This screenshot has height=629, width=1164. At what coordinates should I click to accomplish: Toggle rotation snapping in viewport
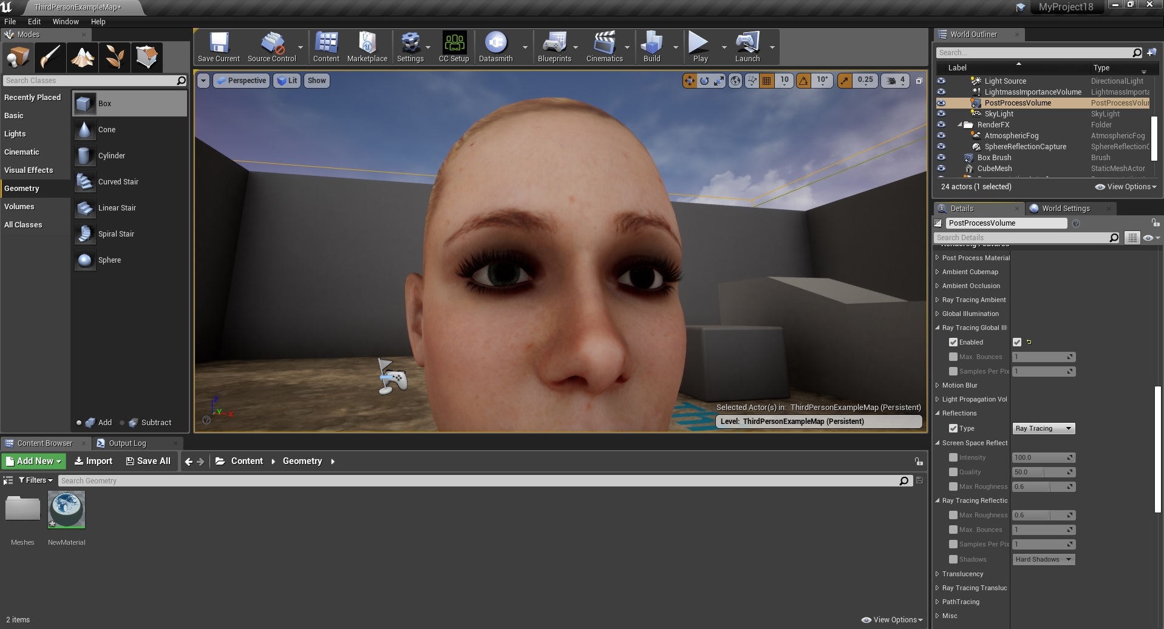[803, 81]
